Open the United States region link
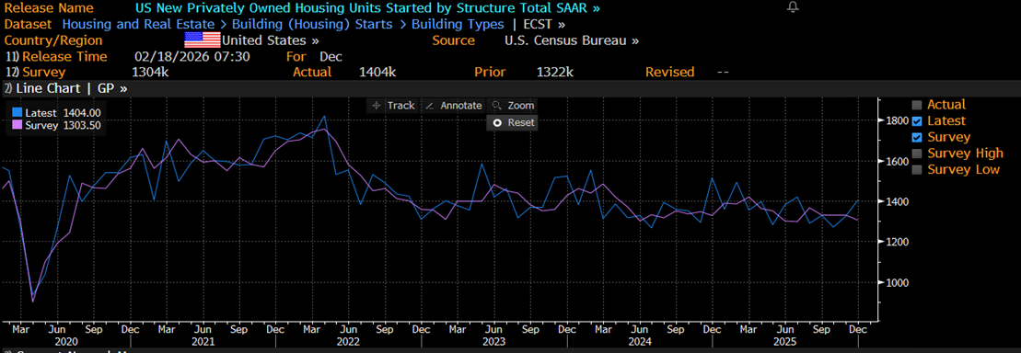Viewport: 1021px width, 353px height. (x=271, y=40)
